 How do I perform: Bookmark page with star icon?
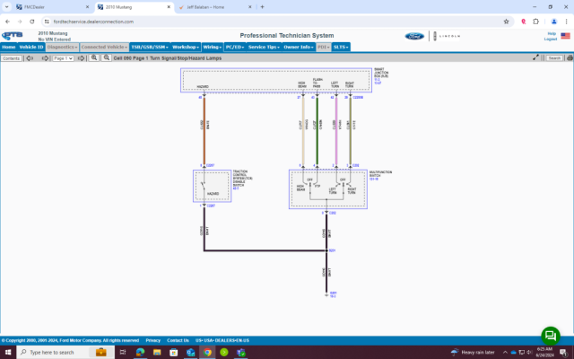(506, 22)
